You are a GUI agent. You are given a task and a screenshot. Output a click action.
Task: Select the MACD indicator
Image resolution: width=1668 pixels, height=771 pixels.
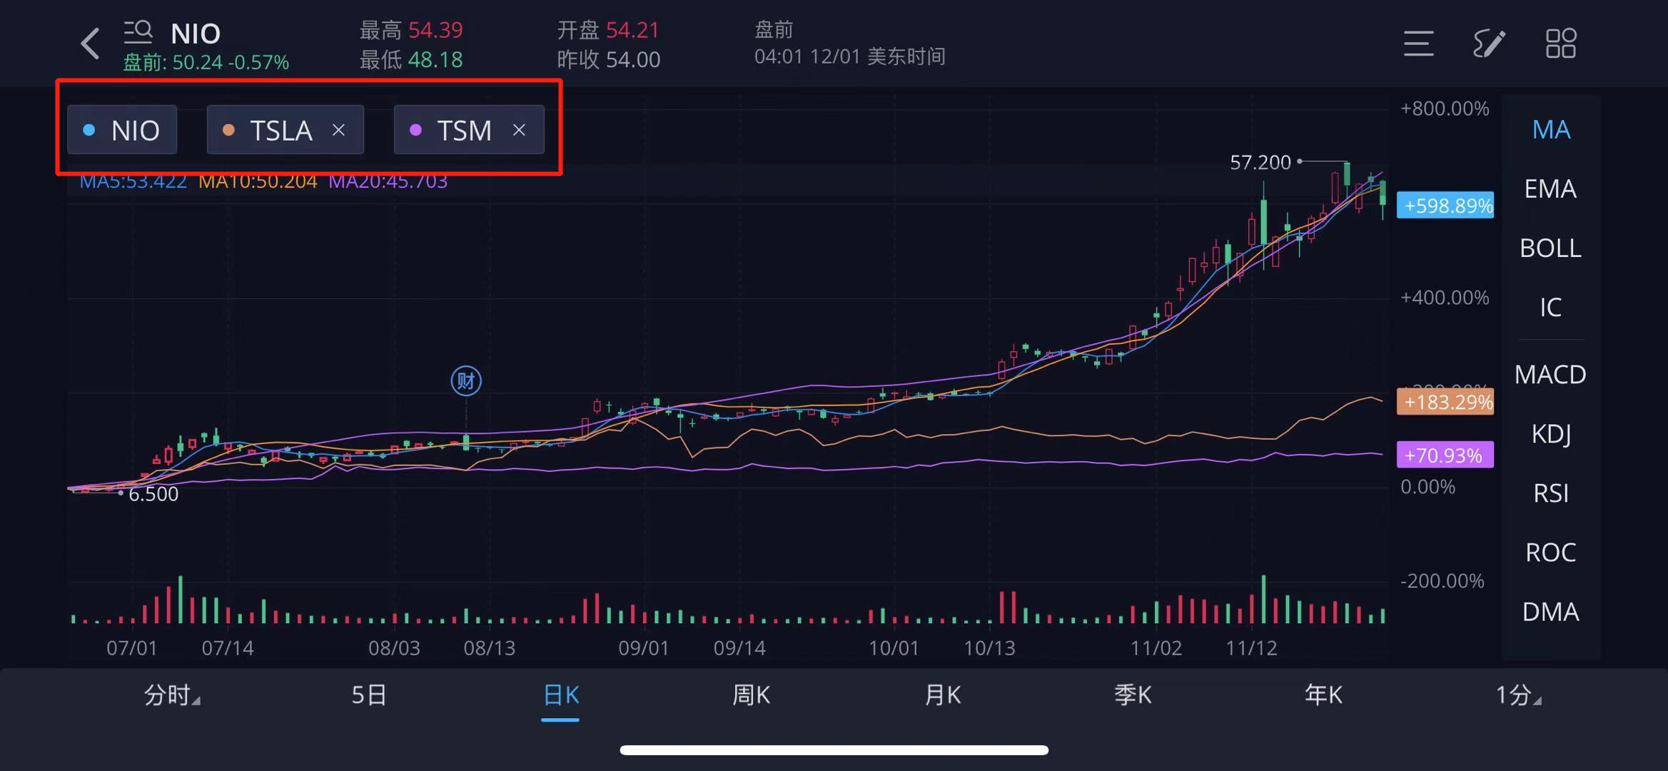coord(1550,374)
